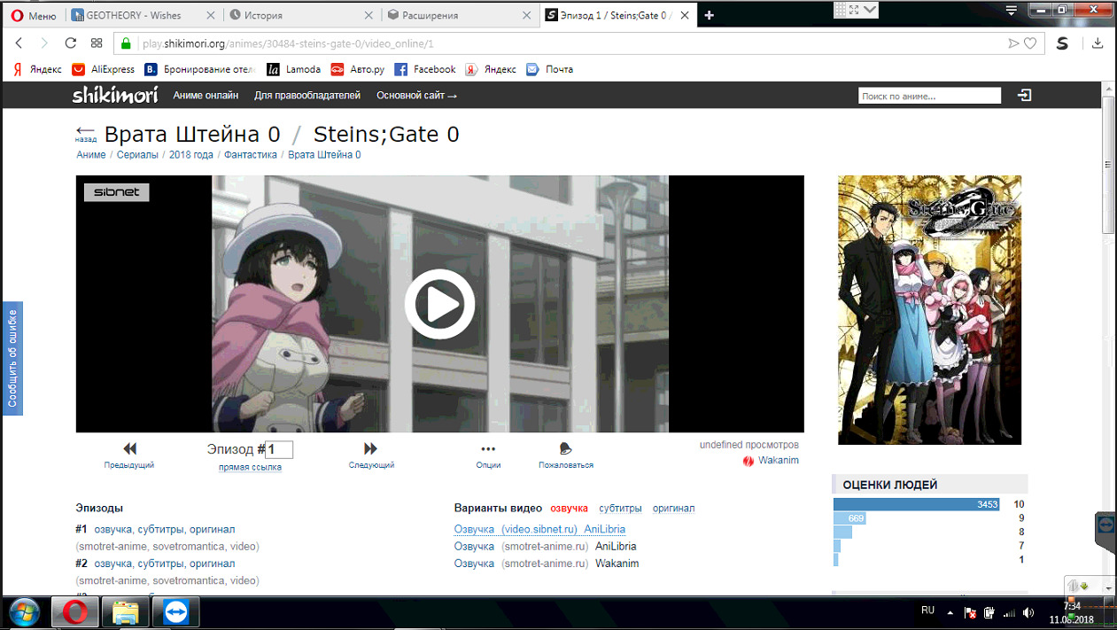Go to previous episode with rewind icon
This screenshot has height=630, width=1117.
pos(129,449)
